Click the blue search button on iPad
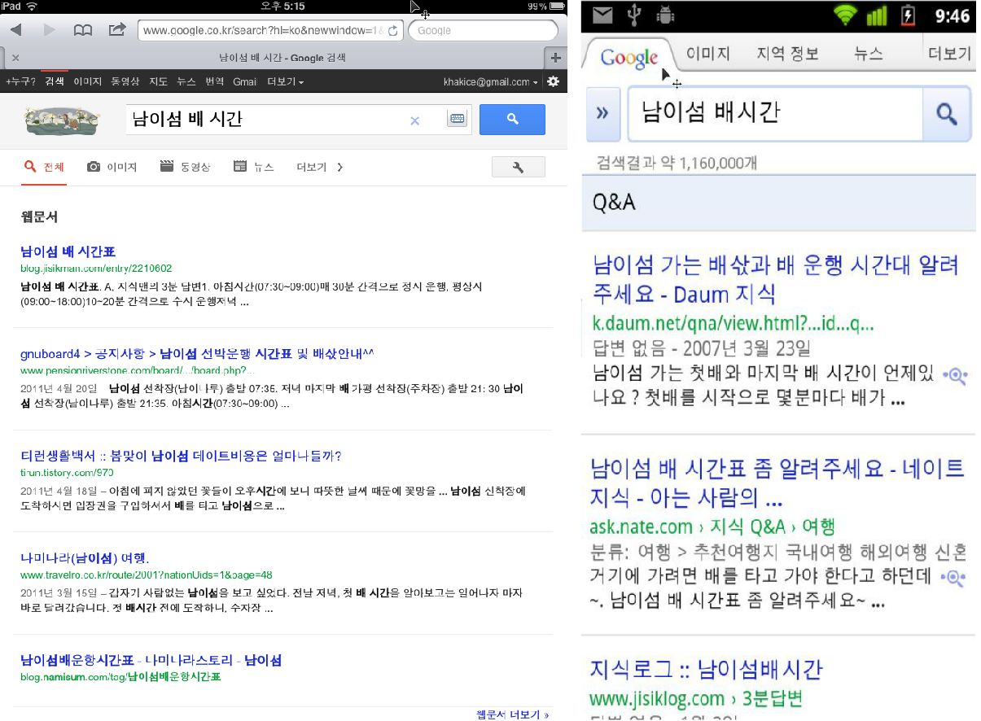 pyautogui.click(x=512, y=120)
